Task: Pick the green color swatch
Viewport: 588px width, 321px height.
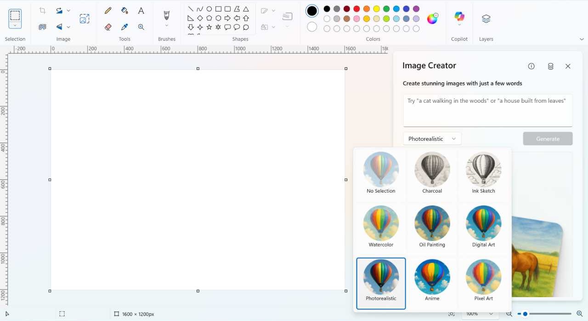Action: pyautogui.click(x=386, y=9)
